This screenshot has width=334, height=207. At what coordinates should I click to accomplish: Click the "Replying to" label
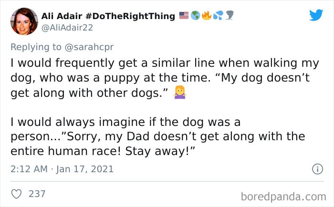click(36, 47)
